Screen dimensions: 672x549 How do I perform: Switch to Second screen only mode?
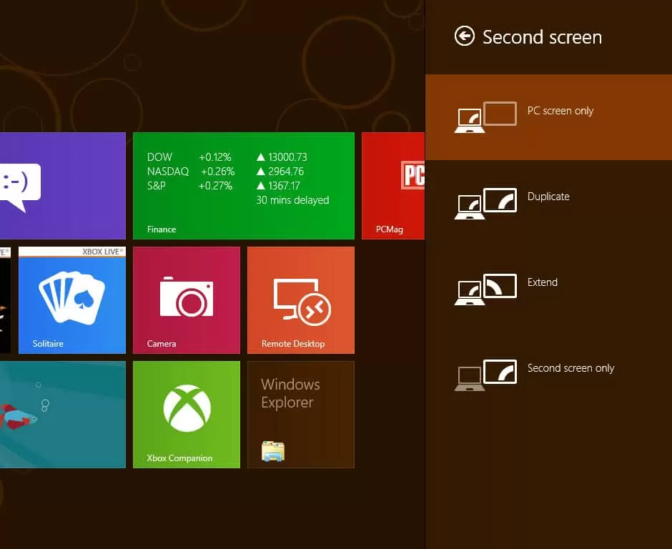[548, 374]
